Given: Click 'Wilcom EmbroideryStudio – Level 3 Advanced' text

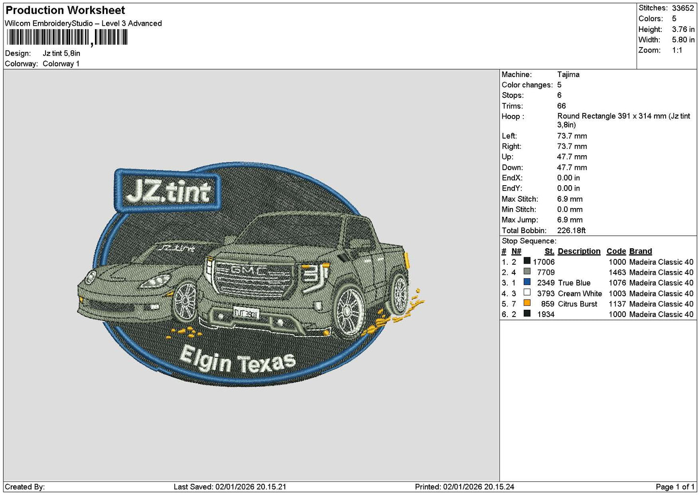Looking at the screenshot, I should (x=83, y=23).
